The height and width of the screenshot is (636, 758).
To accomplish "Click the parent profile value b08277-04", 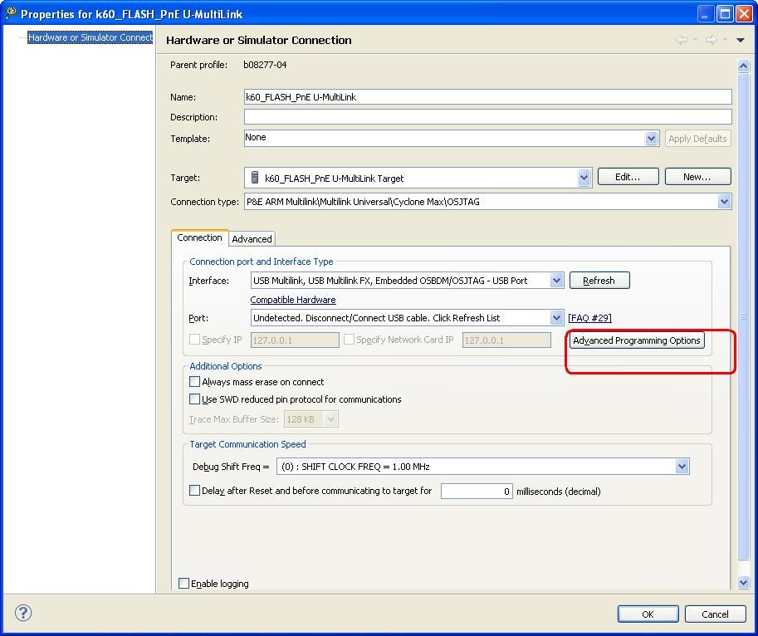I will [265, 65].
